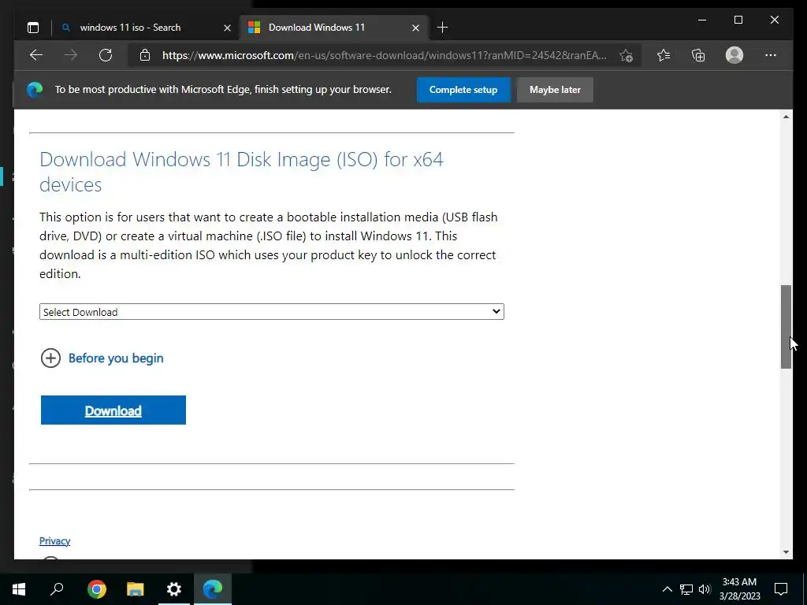Click the Microsoft Edge logo in setup banner
Screen dimensions: 807x605
coord(35,90)
